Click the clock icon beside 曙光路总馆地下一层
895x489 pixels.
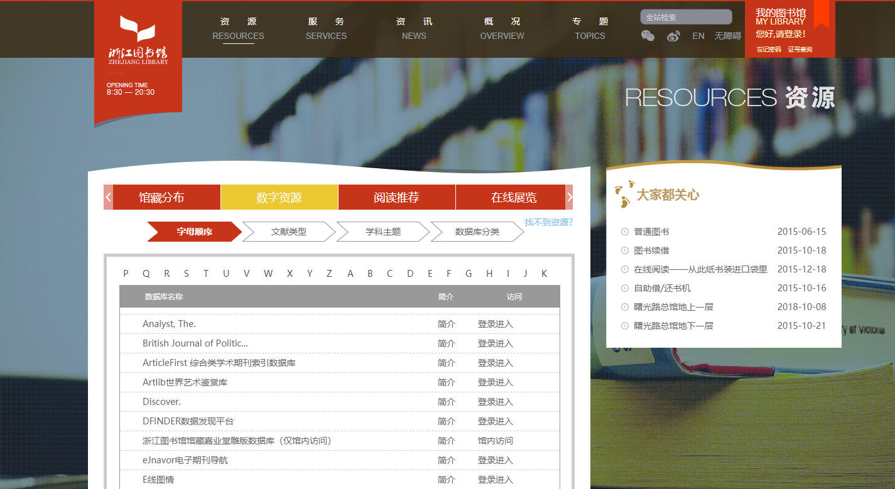tap(624, 326)
